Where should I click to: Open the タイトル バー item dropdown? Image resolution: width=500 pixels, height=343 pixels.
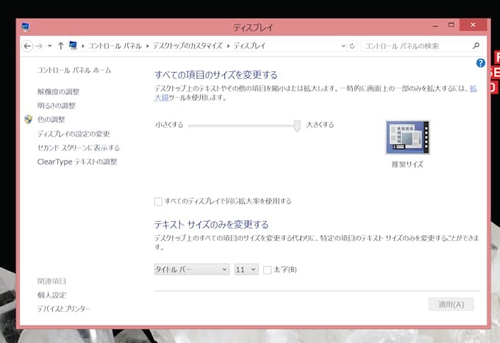(x=192, y=270)
